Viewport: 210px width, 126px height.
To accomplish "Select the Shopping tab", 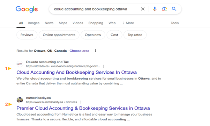I will pyautogui.click(x=96, y=23).
